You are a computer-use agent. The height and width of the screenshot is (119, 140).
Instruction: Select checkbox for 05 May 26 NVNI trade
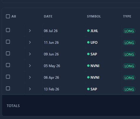(8, 65)
